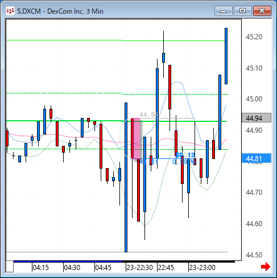Image resolution: width=277 pixels, height=278 pixels.
Task: Minimize the DexCom chart window
Action: click(224, 11)
